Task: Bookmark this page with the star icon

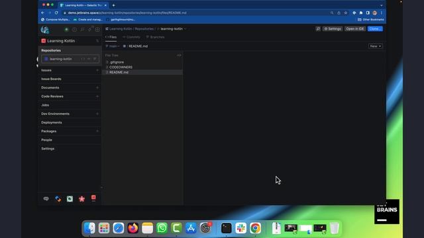Action: point(346,13)
